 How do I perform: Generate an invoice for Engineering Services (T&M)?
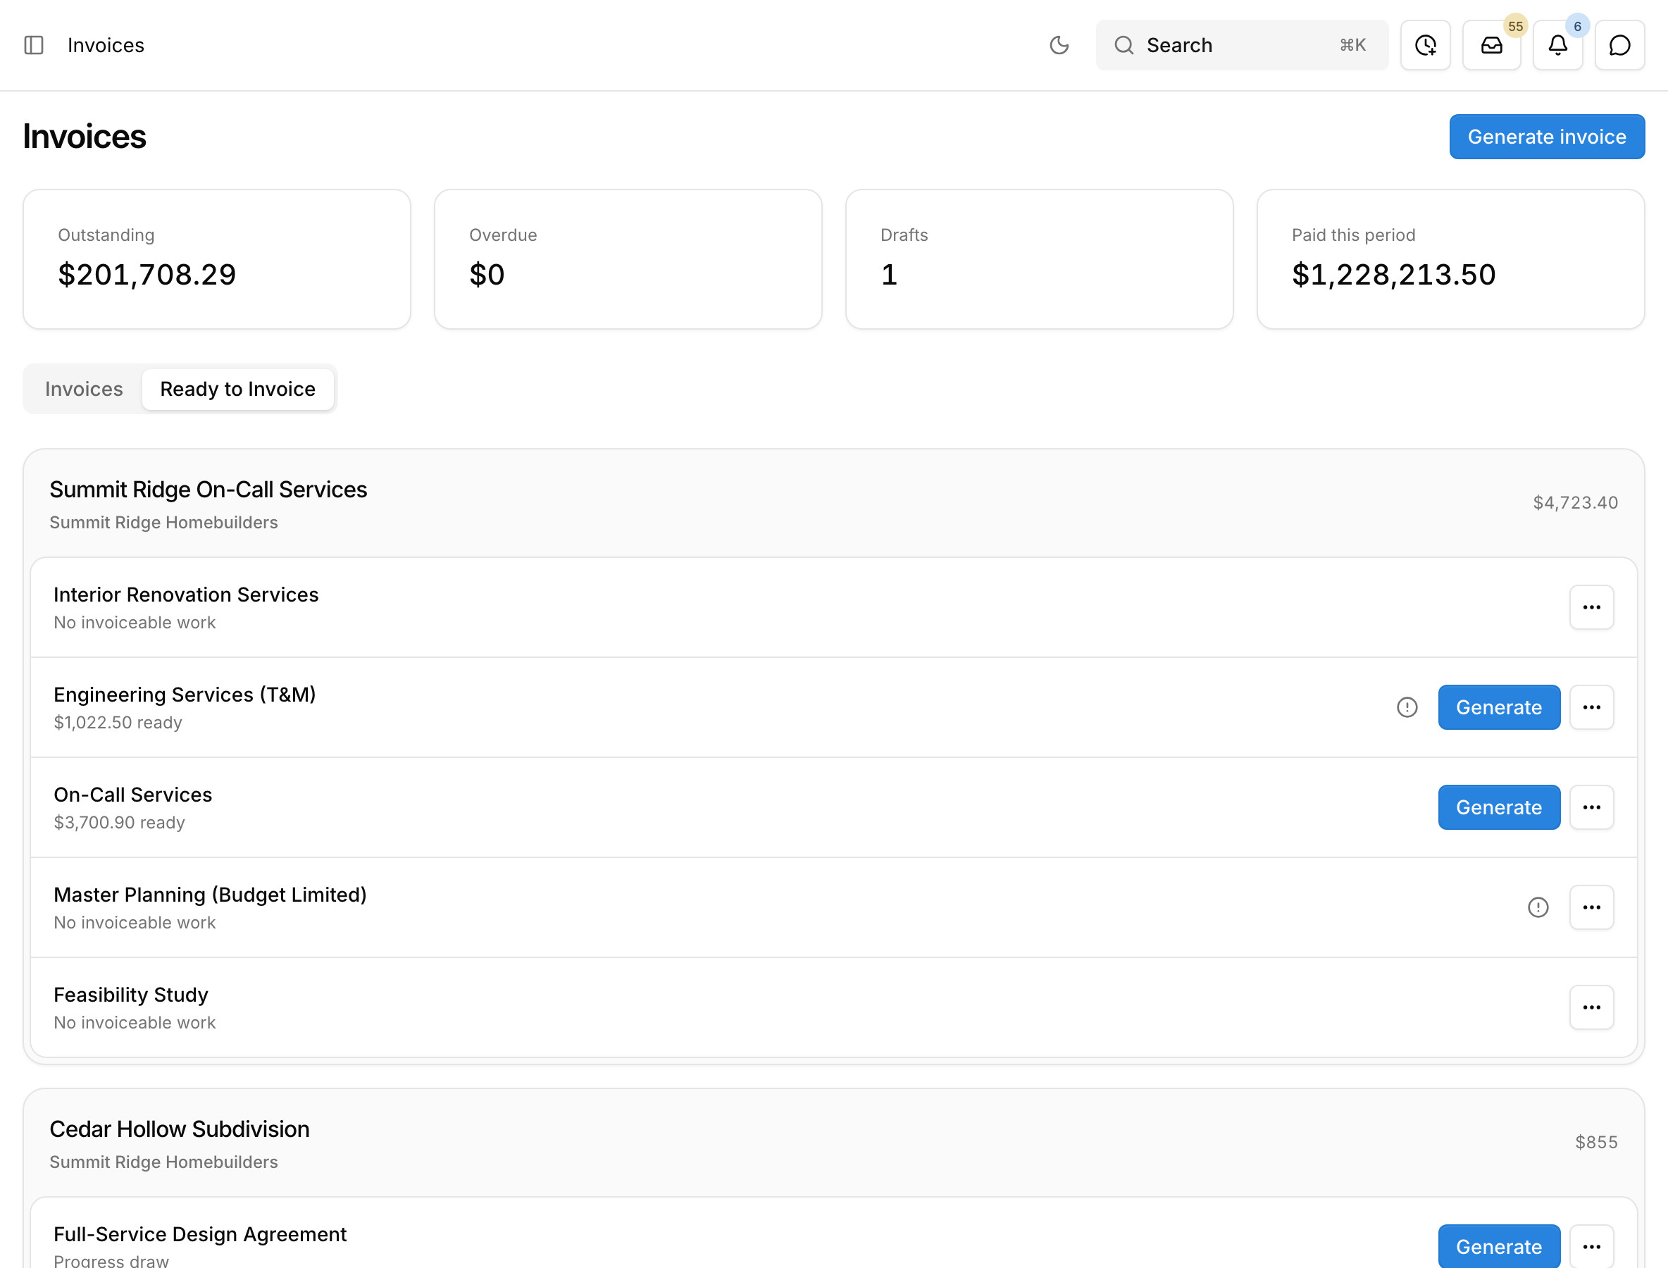tap(1498, 707)
